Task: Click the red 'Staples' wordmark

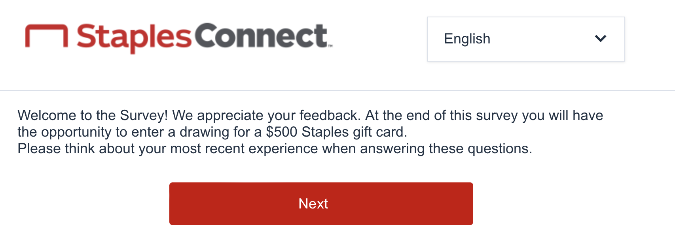Action: coord(135,37)
